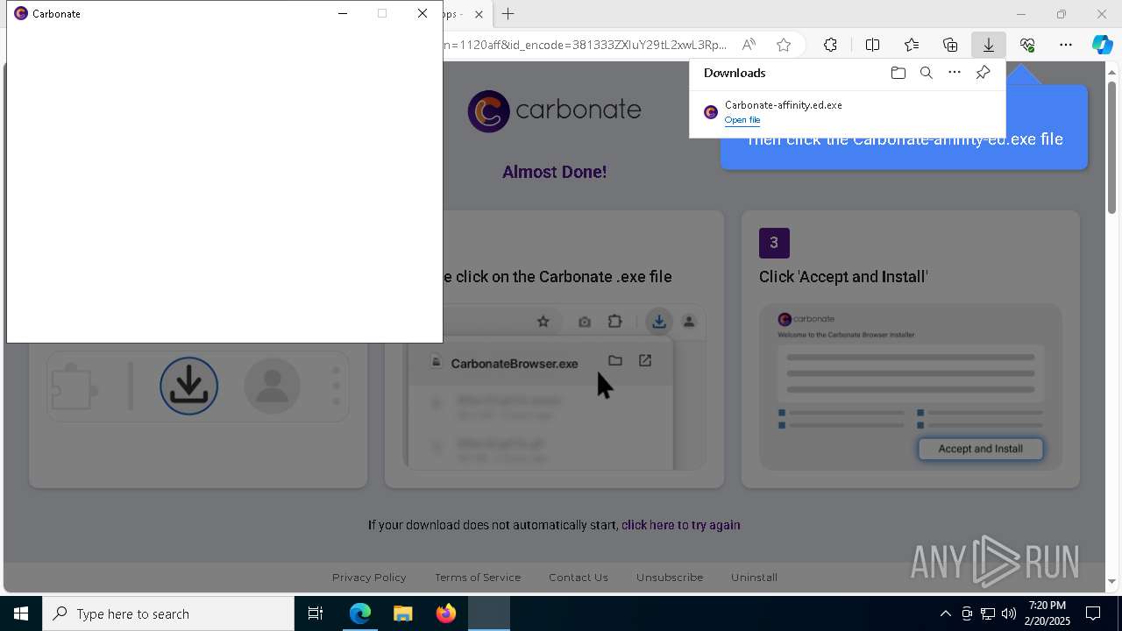The width and height of the screenshot is (1122, 631).
Task: Open Collections icon in Edge toolbar
Action: pyautogui.click(x=950, y=45)
